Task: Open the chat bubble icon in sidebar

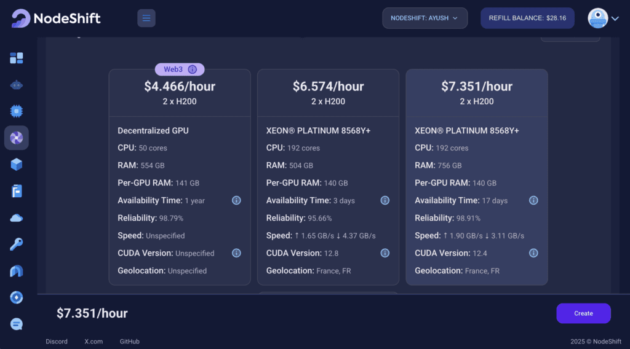Action: point(17,324)
